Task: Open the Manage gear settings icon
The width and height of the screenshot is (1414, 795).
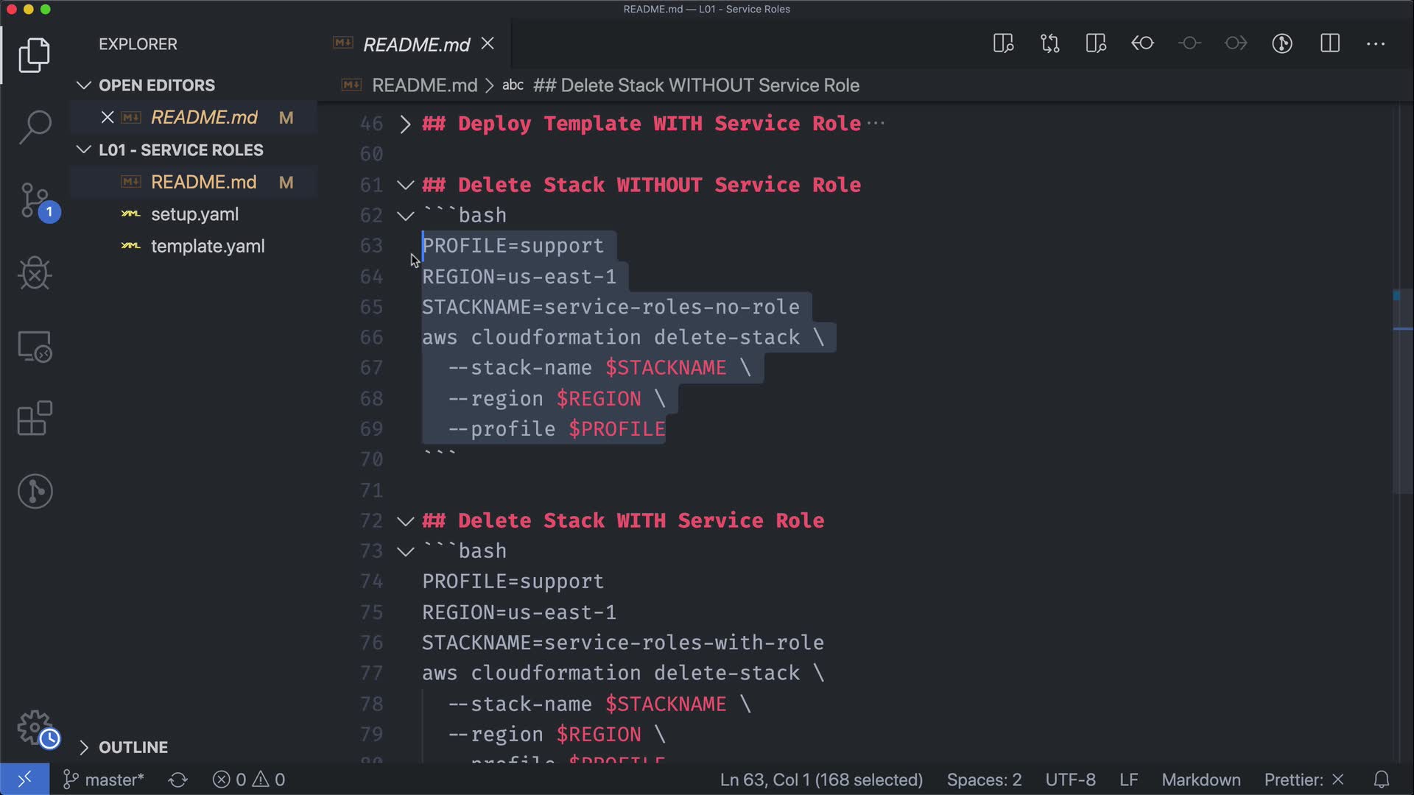Action: coord(35,727)
